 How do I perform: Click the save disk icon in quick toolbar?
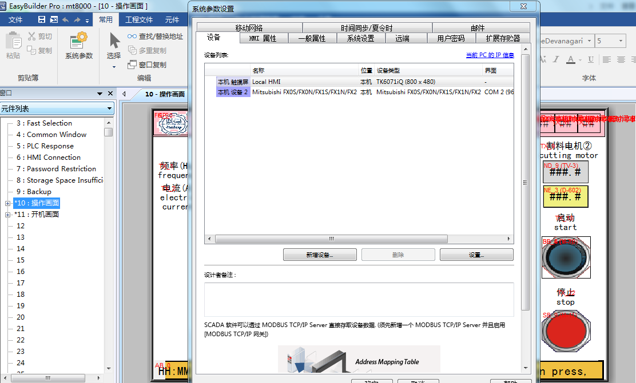click(x=42, y=19)
